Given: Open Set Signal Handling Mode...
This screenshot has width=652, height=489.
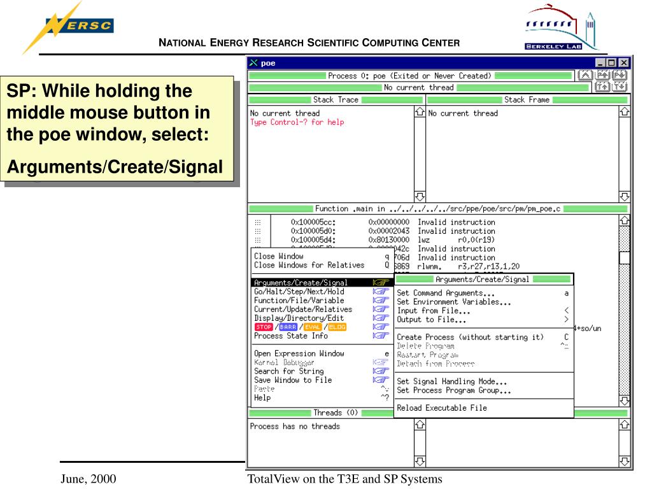Looking at the screenshot, I should pos(483,381).
